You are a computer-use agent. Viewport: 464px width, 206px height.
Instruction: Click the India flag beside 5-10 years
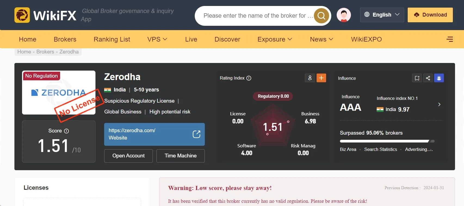[108, 90]
